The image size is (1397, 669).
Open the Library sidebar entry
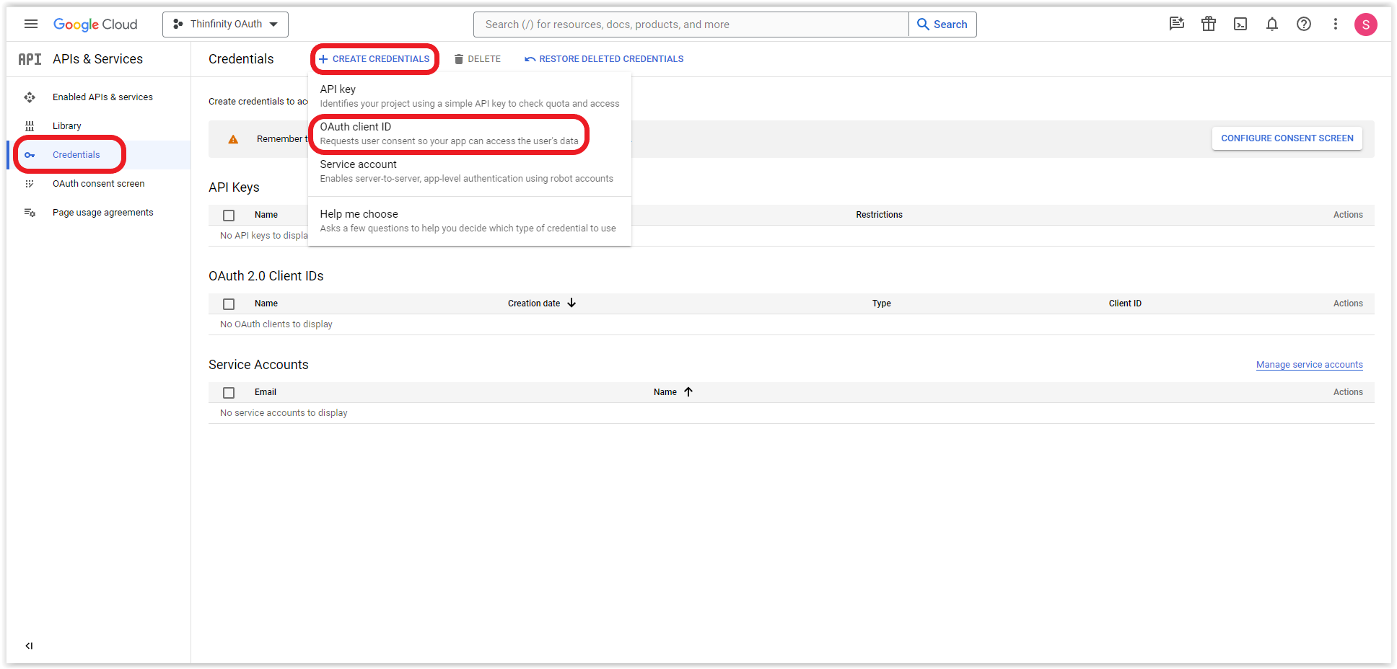point(66,125)
